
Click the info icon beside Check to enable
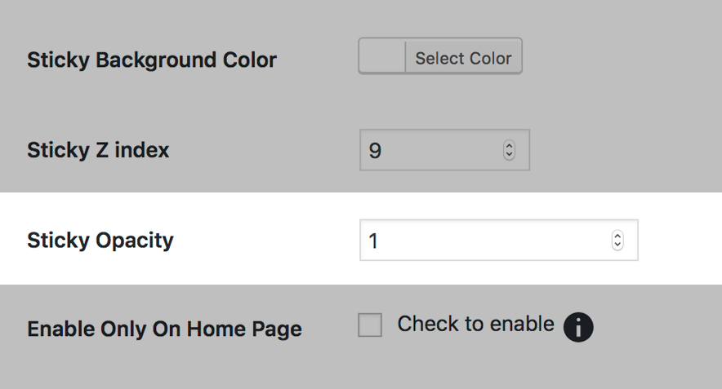point(577,327)
